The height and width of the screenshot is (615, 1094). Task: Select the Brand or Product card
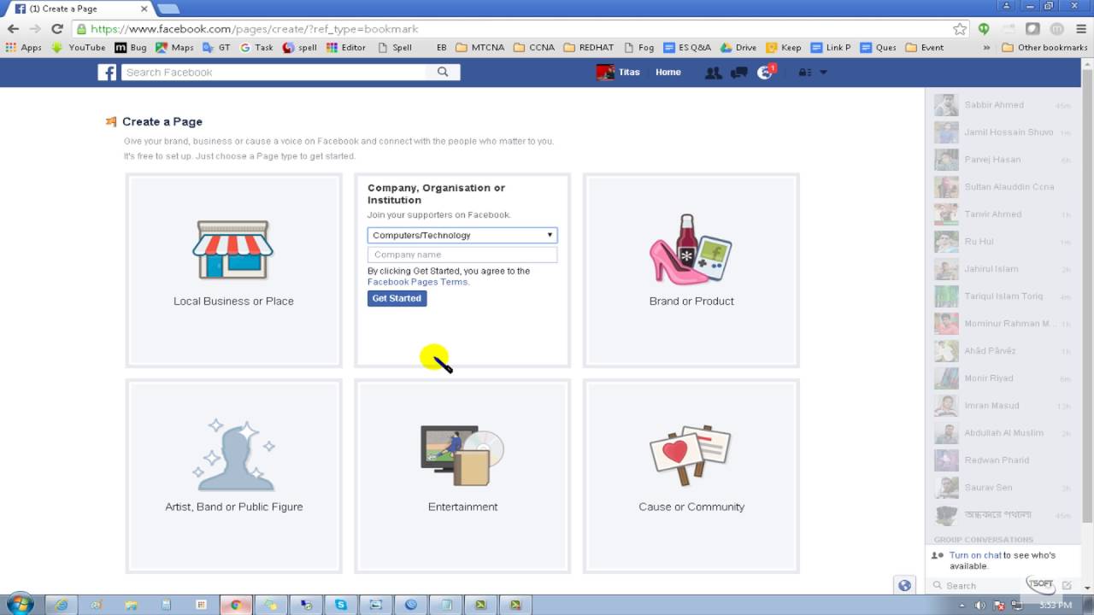(x=691, y=270)
